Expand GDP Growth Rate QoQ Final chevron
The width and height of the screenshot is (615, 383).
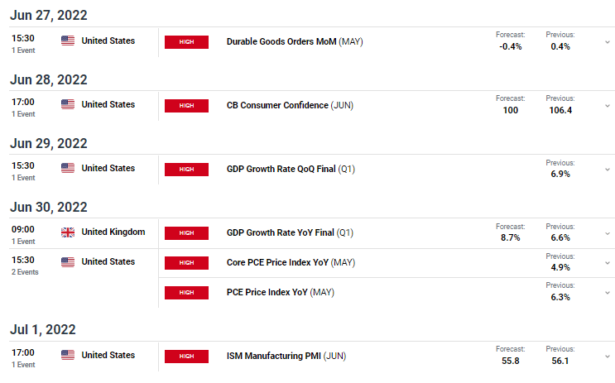[608, 170]
